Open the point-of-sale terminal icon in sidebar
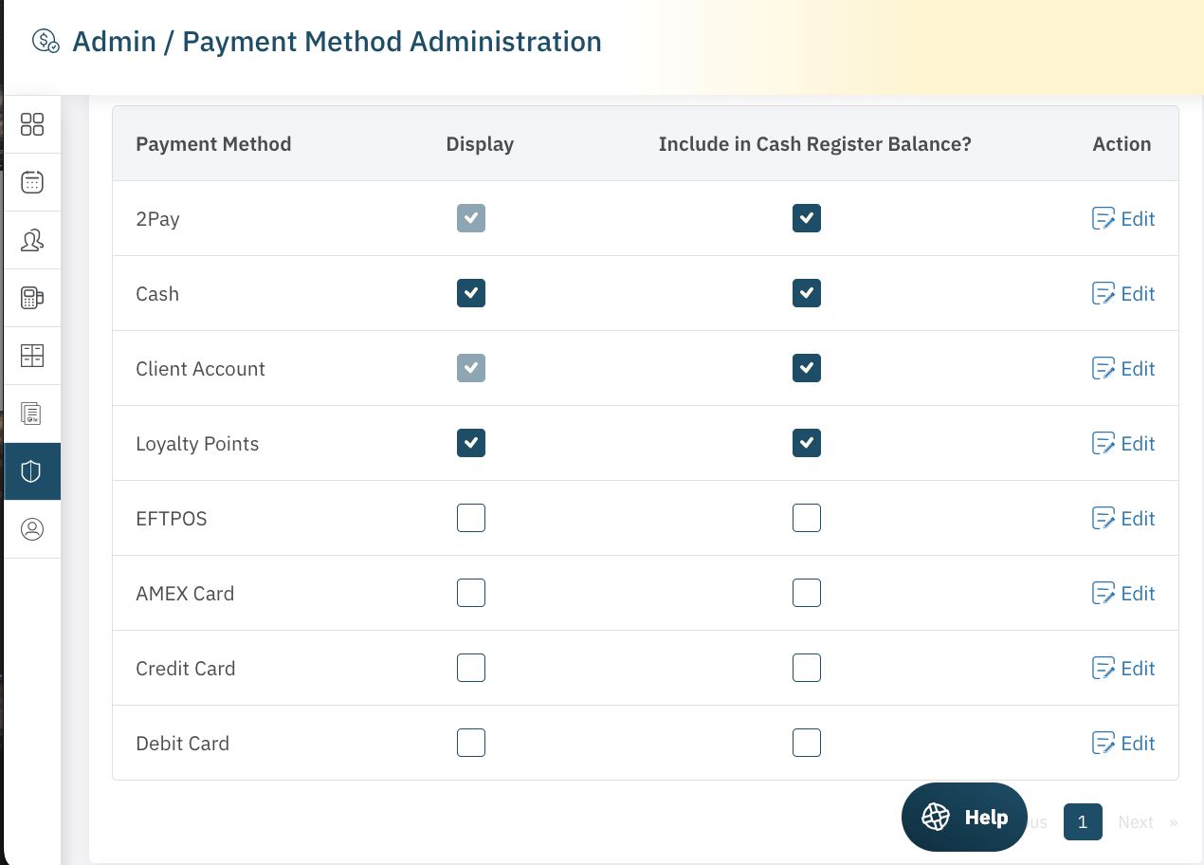Viewport: 1204px width, 865px height. [x=32, y=298]
